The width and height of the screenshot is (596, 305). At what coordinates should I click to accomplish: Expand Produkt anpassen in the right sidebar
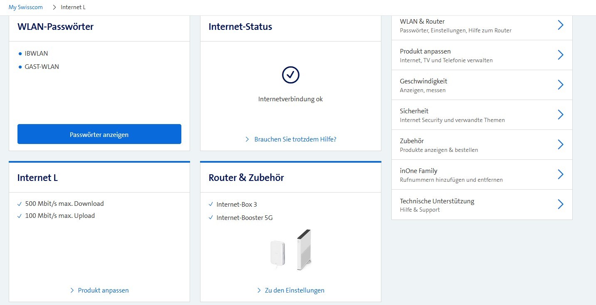tap(561, 55)
